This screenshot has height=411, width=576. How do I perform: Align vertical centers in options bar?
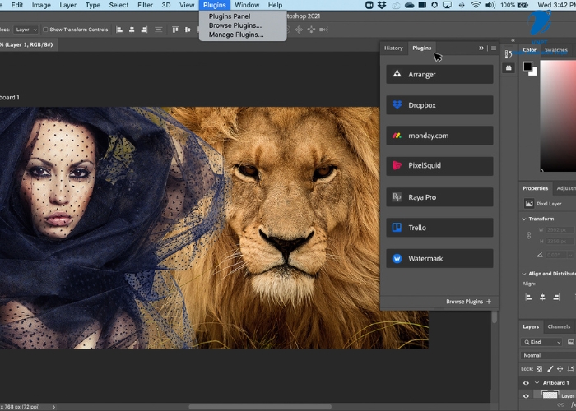point(188,30)
